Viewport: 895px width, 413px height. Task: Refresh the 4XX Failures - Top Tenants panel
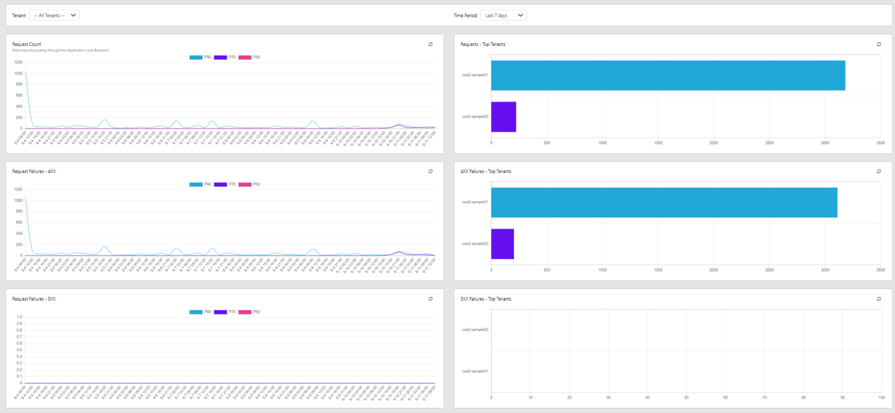point(879,171)
